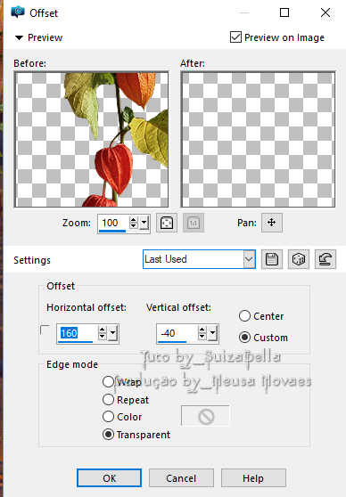Open Horizontal offset slider dropdown arrow
346x497 pixels.
point(112,333)
